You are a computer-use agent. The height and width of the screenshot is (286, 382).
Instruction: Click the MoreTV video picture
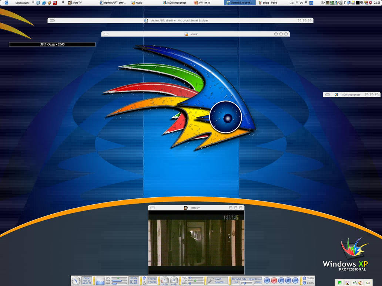[x=196, y=242]
